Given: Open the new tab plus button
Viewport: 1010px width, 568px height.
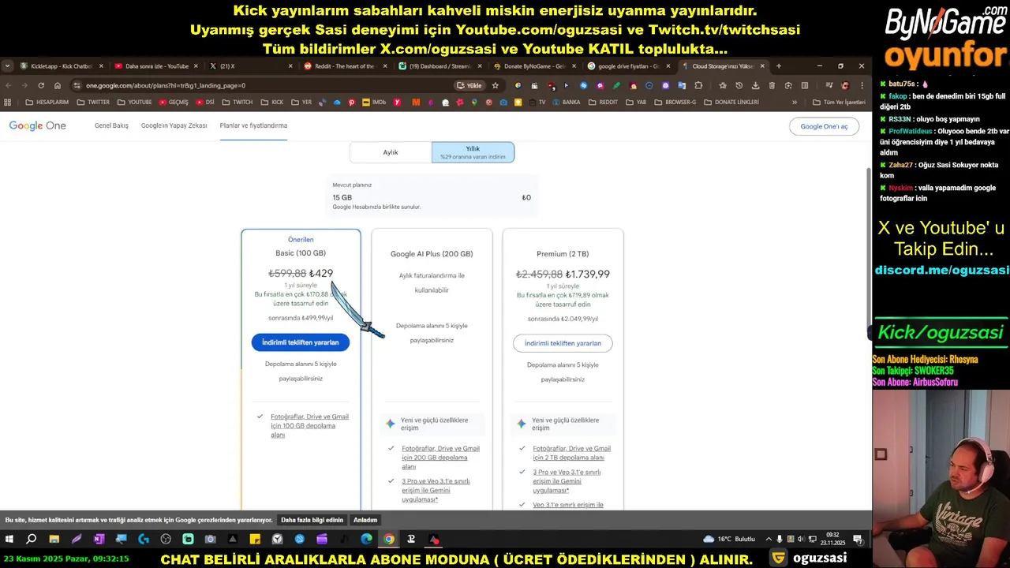Looking at the screenshot, I should pos(779,66).
